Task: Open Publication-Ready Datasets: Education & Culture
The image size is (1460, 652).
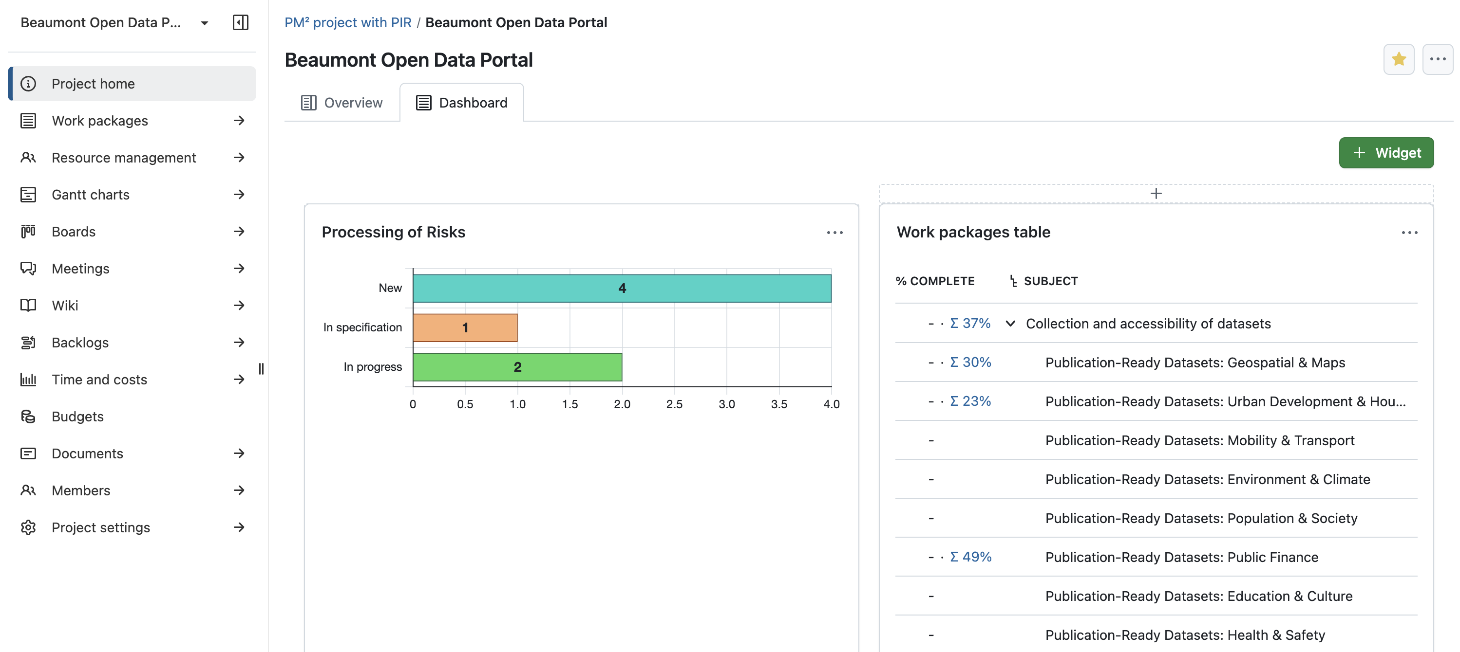Action: pyautogui.click(x=1199, y=597)
